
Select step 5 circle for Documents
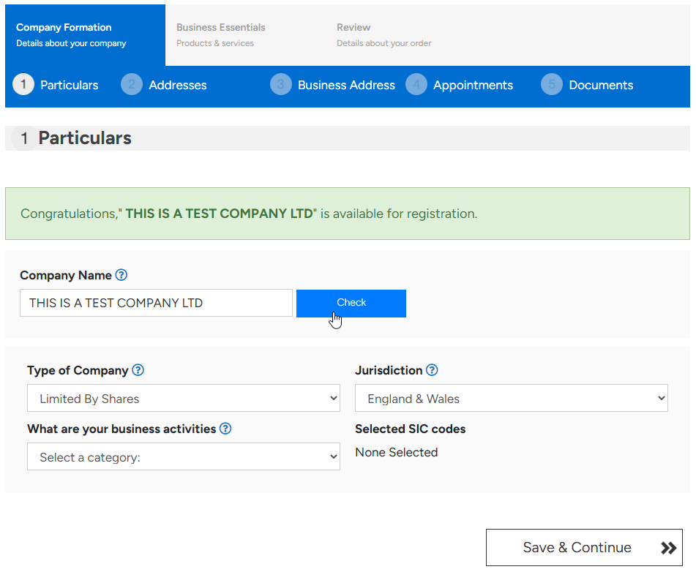coord(552,84)
